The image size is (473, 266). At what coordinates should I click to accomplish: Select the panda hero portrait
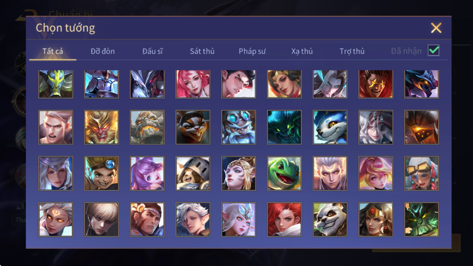pos(330,219)
